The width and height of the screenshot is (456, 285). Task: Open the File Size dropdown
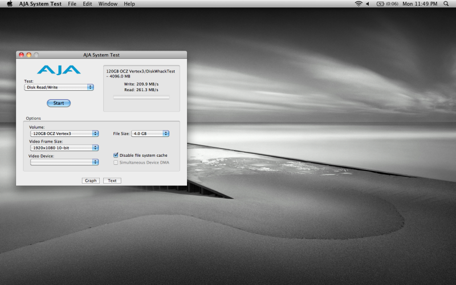[150, 133]
